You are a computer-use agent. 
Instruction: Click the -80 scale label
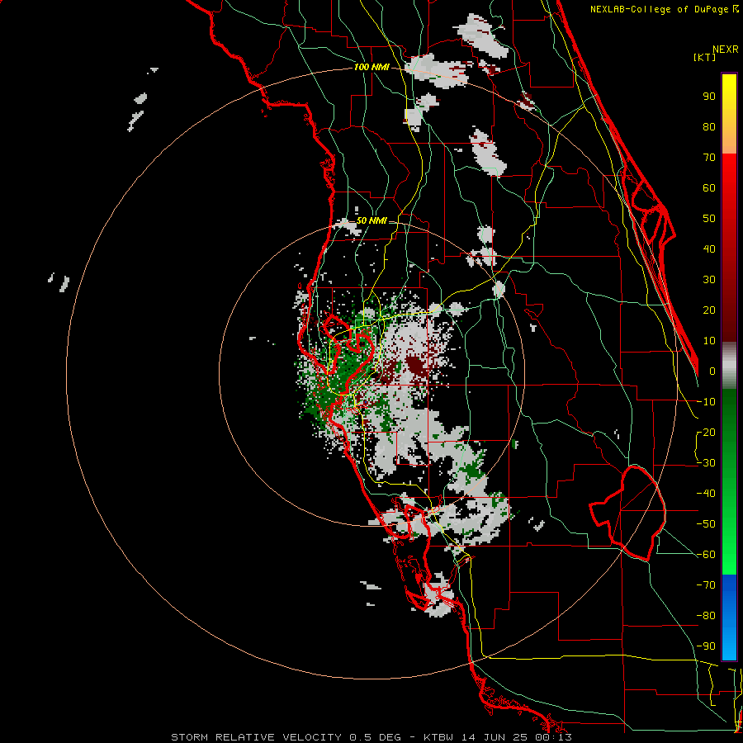click(x=706, y=616)
